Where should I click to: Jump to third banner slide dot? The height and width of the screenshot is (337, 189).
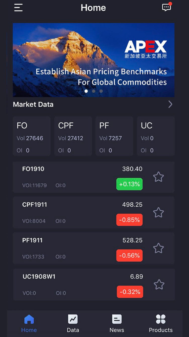tap(101, 91)
